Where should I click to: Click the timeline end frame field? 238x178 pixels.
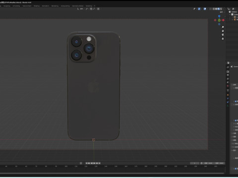[x=219, y=163]
